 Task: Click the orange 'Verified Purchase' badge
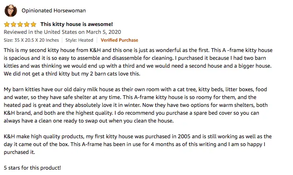point(120,40)
